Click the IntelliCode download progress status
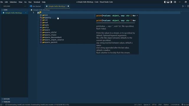 click(x=37, y=105)
